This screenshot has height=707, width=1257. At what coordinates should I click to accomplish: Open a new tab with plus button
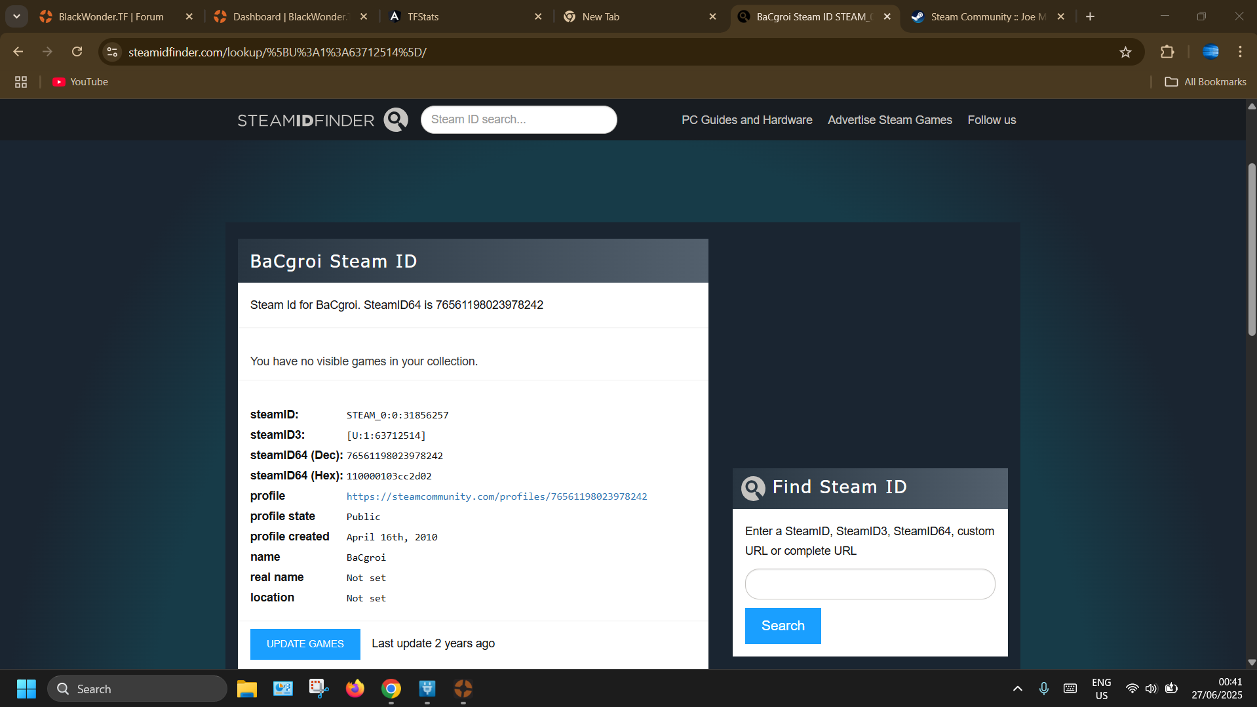[1090, 17]
